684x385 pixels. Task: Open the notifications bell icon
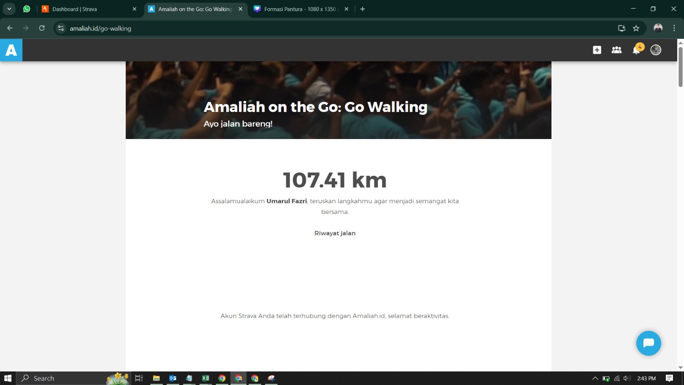(636, 50)
